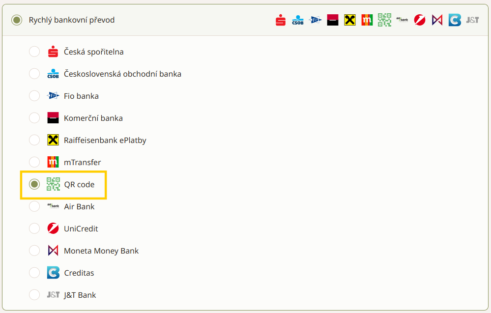Click the 'mTransfer' label
Screen dimensions: 491x313
[83, 163]
